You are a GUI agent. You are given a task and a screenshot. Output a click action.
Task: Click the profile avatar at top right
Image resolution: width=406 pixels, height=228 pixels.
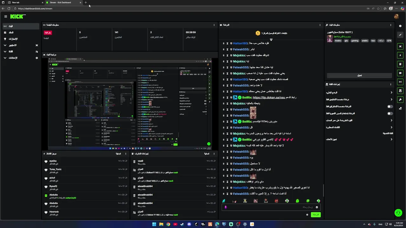click(x=396, y=16)
